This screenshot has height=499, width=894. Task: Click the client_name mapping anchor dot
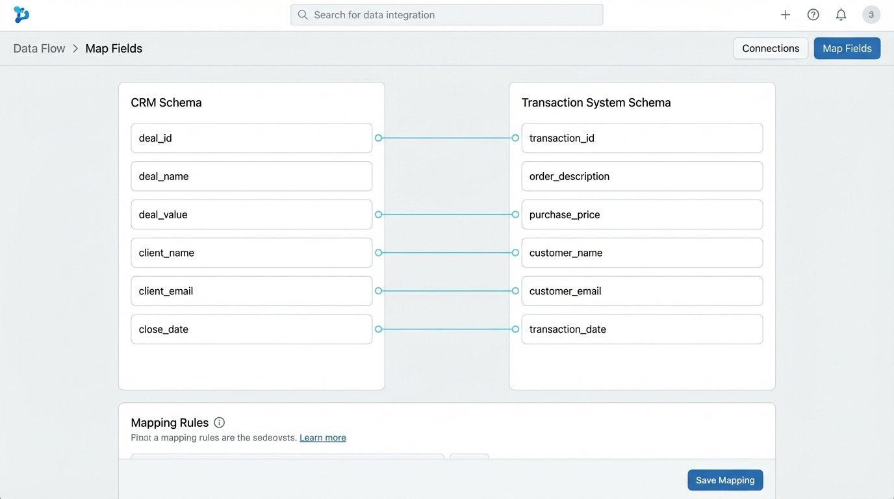pos(377,253)
